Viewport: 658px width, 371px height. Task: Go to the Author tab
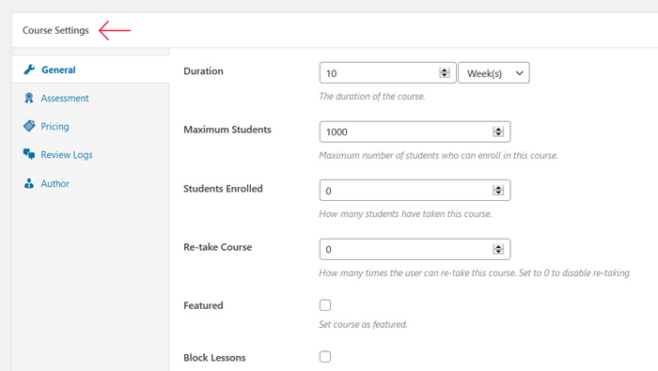pos(55,183)
